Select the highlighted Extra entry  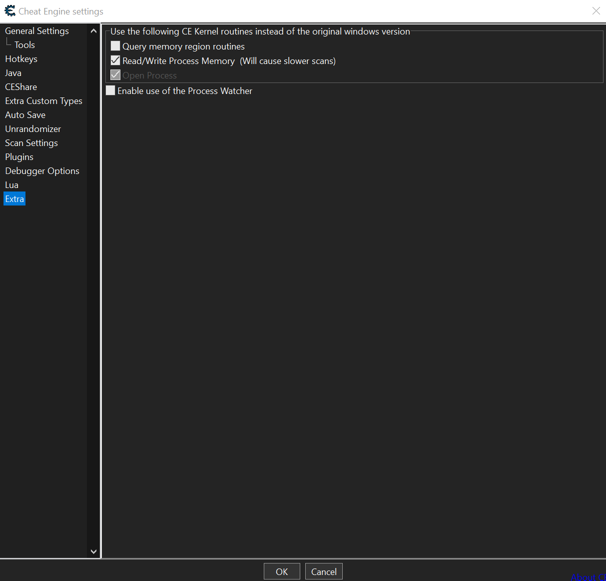coord(14,199)
